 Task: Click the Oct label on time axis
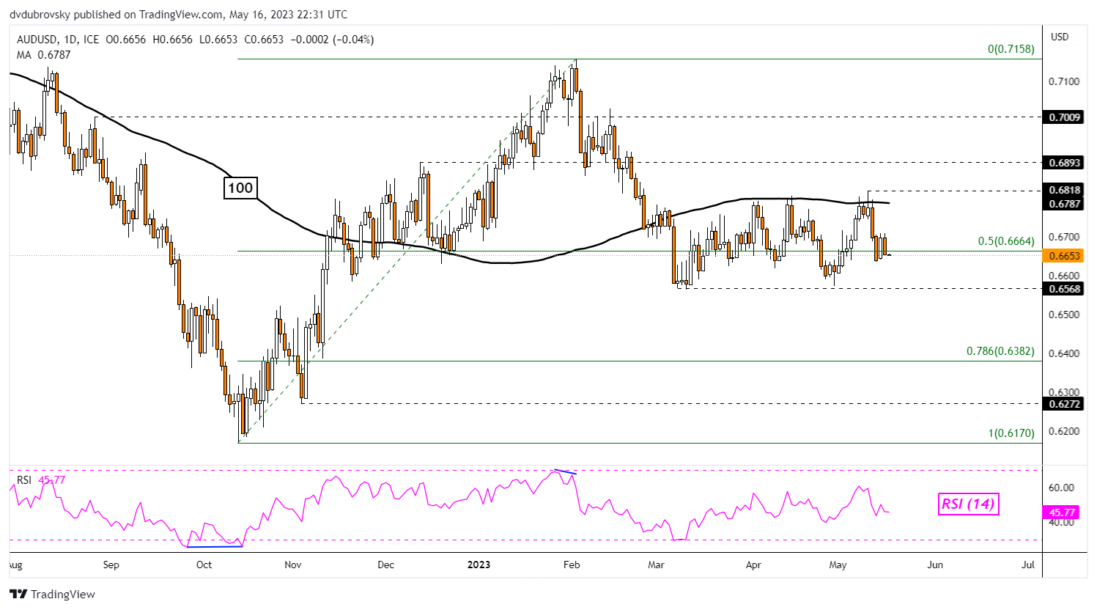pos(204,565)
